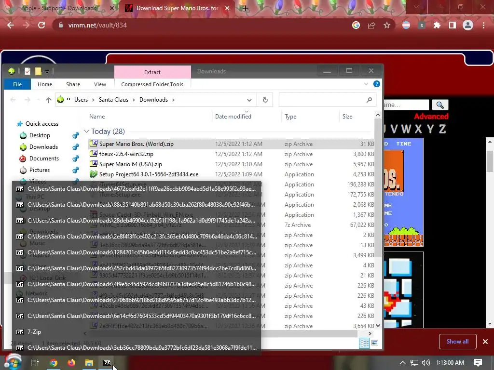Viewport: 494px width, 370px height.
Task: Click the Explorer search box
Action: point(328,100)
